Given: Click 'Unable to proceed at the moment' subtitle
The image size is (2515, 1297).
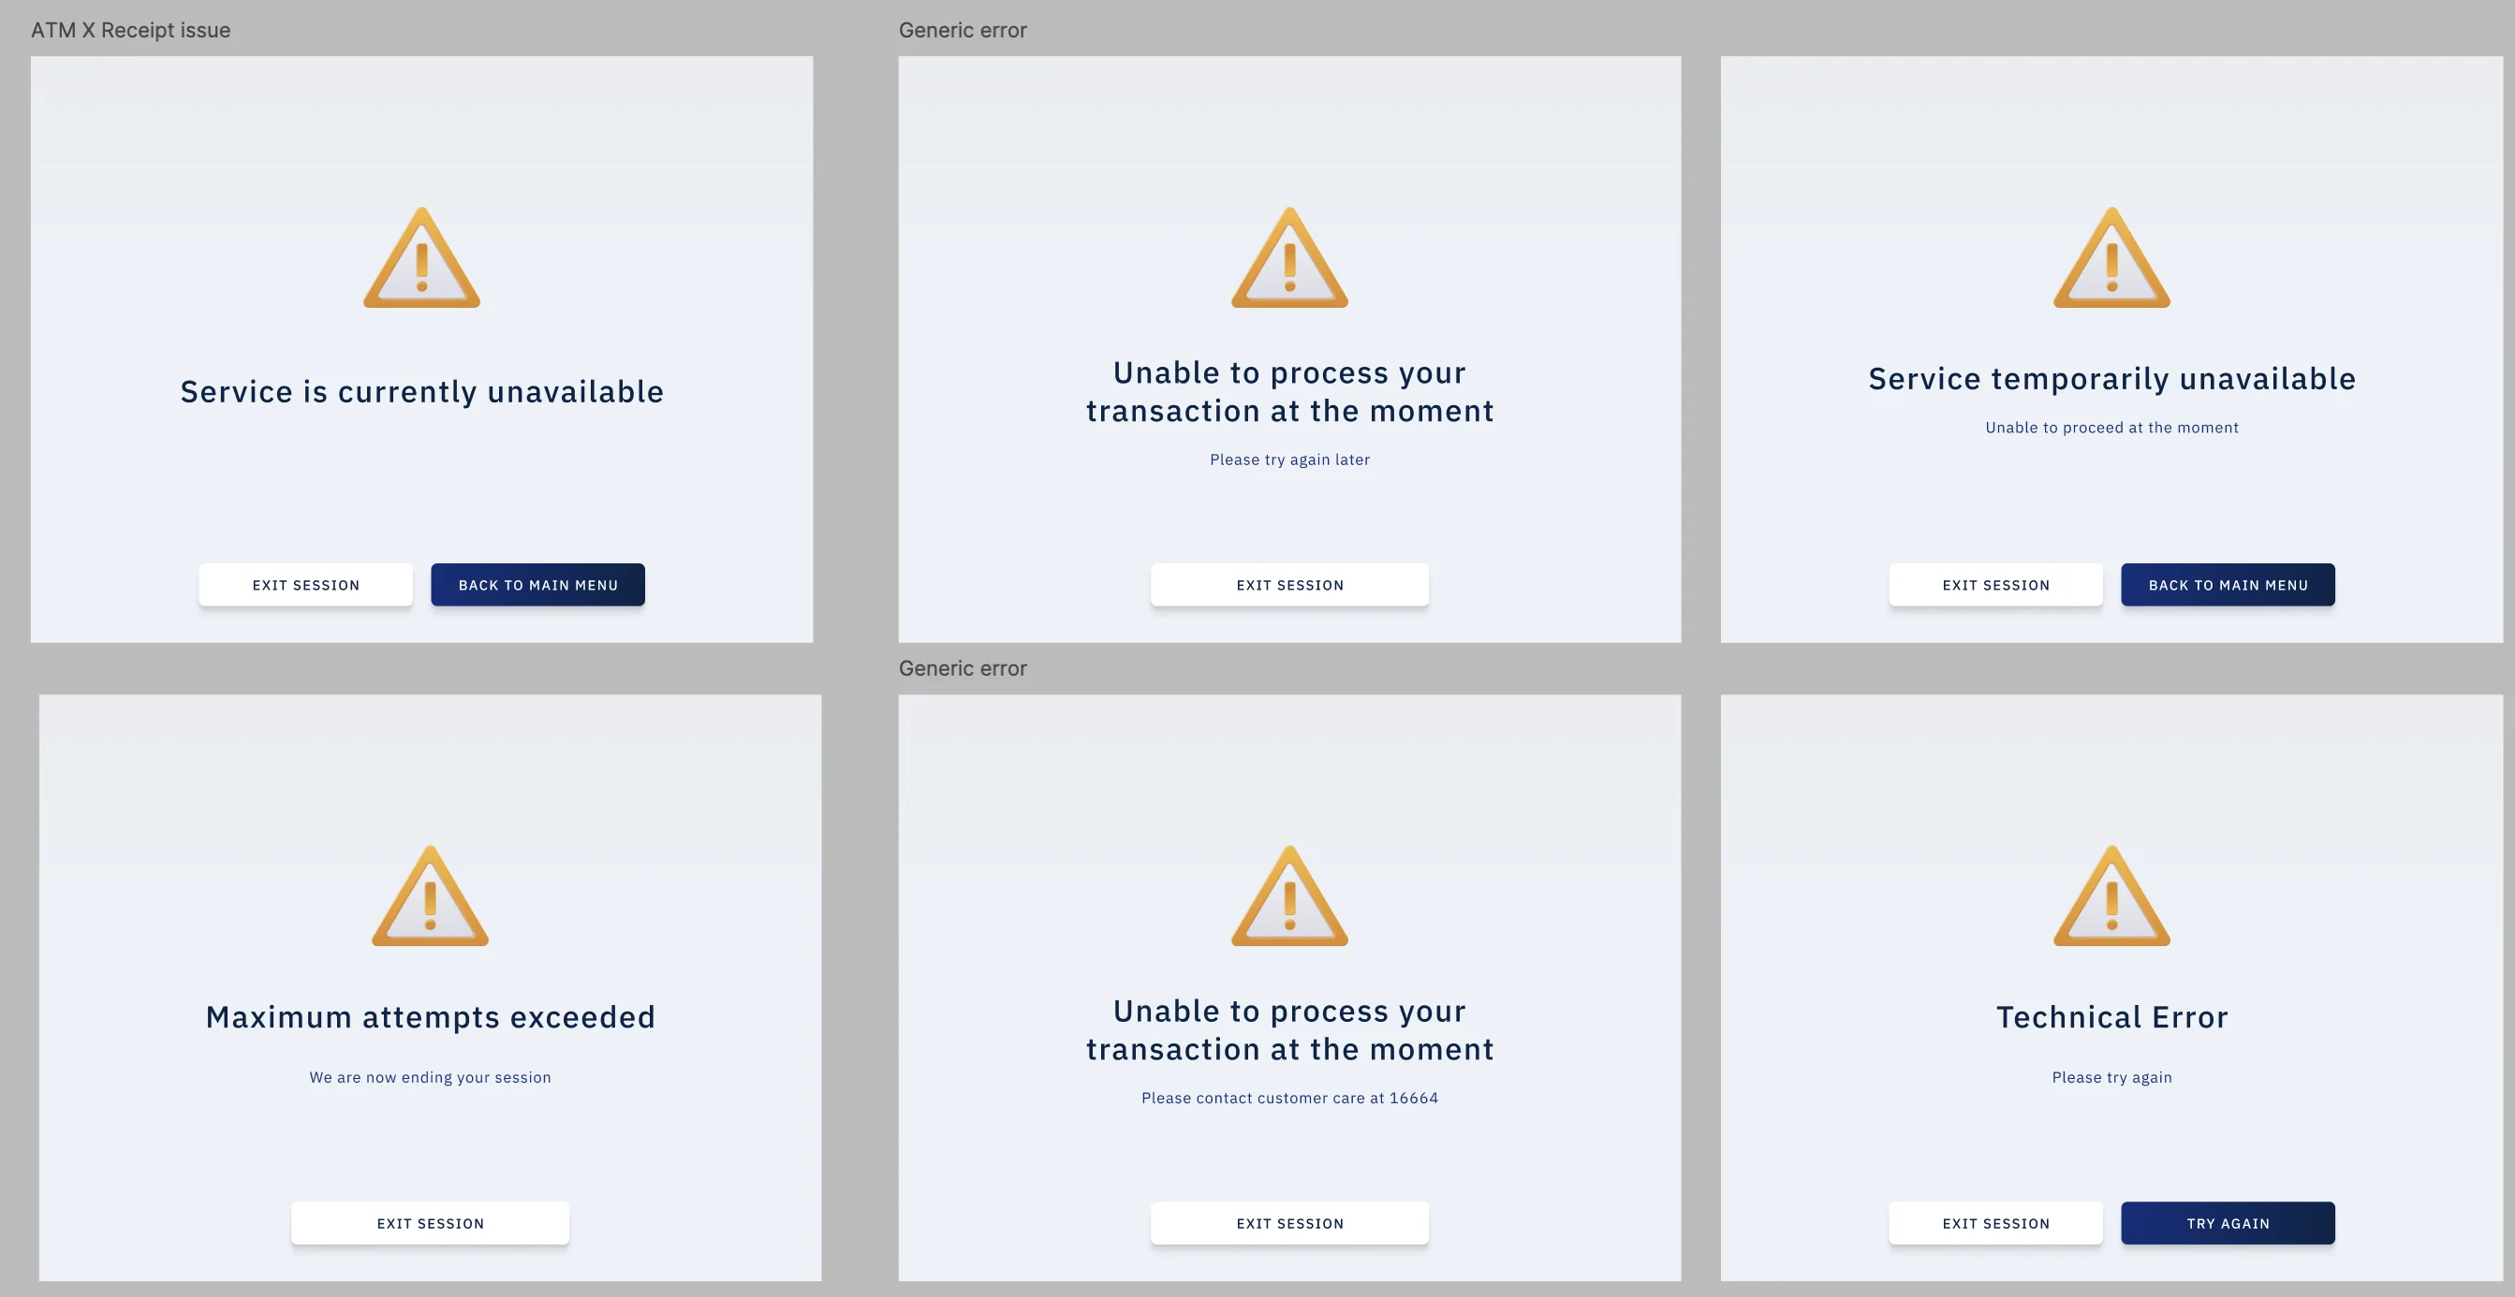Looking at the screenshot, I should 2111,428.
